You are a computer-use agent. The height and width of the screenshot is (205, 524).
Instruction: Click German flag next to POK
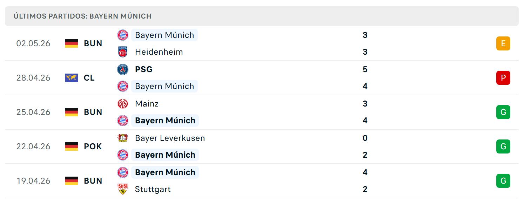click(72, 146)
